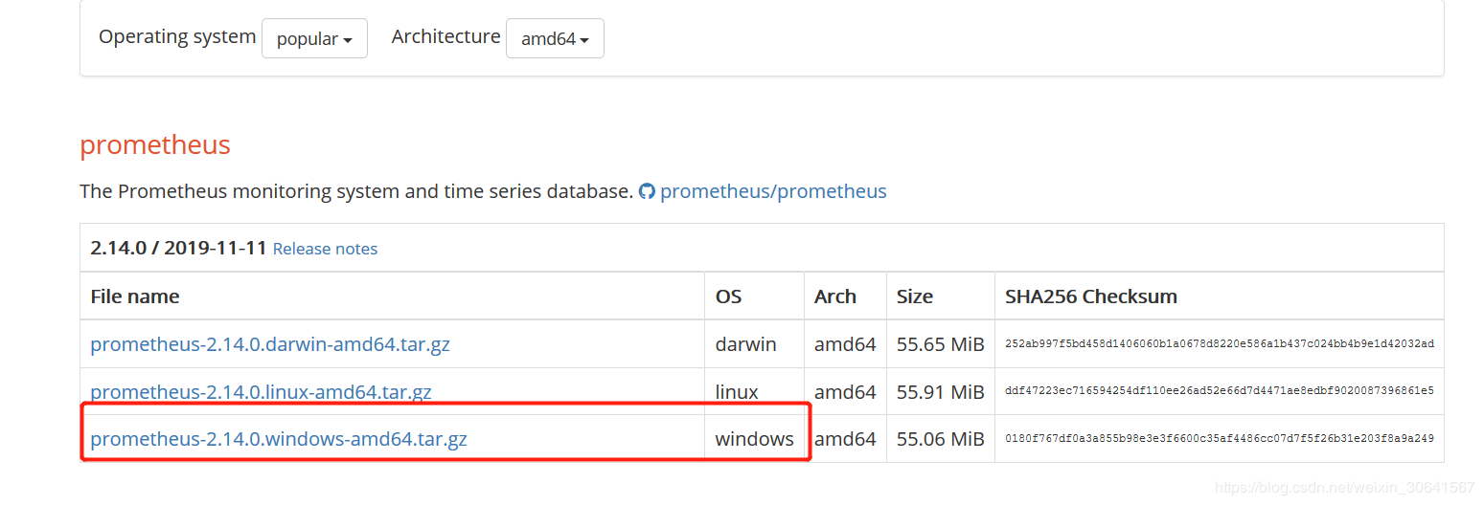Click the "Size" column header
Image resolution: width=1484 pixels, height=505 pixels.
(914, 296)
